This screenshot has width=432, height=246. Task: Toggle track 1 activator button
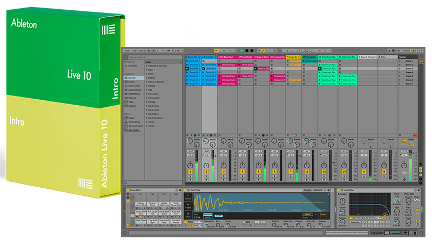point(190,172)
